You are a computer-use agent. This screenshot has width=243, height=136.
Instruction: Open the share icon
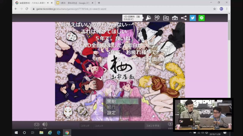click(184, 18)
